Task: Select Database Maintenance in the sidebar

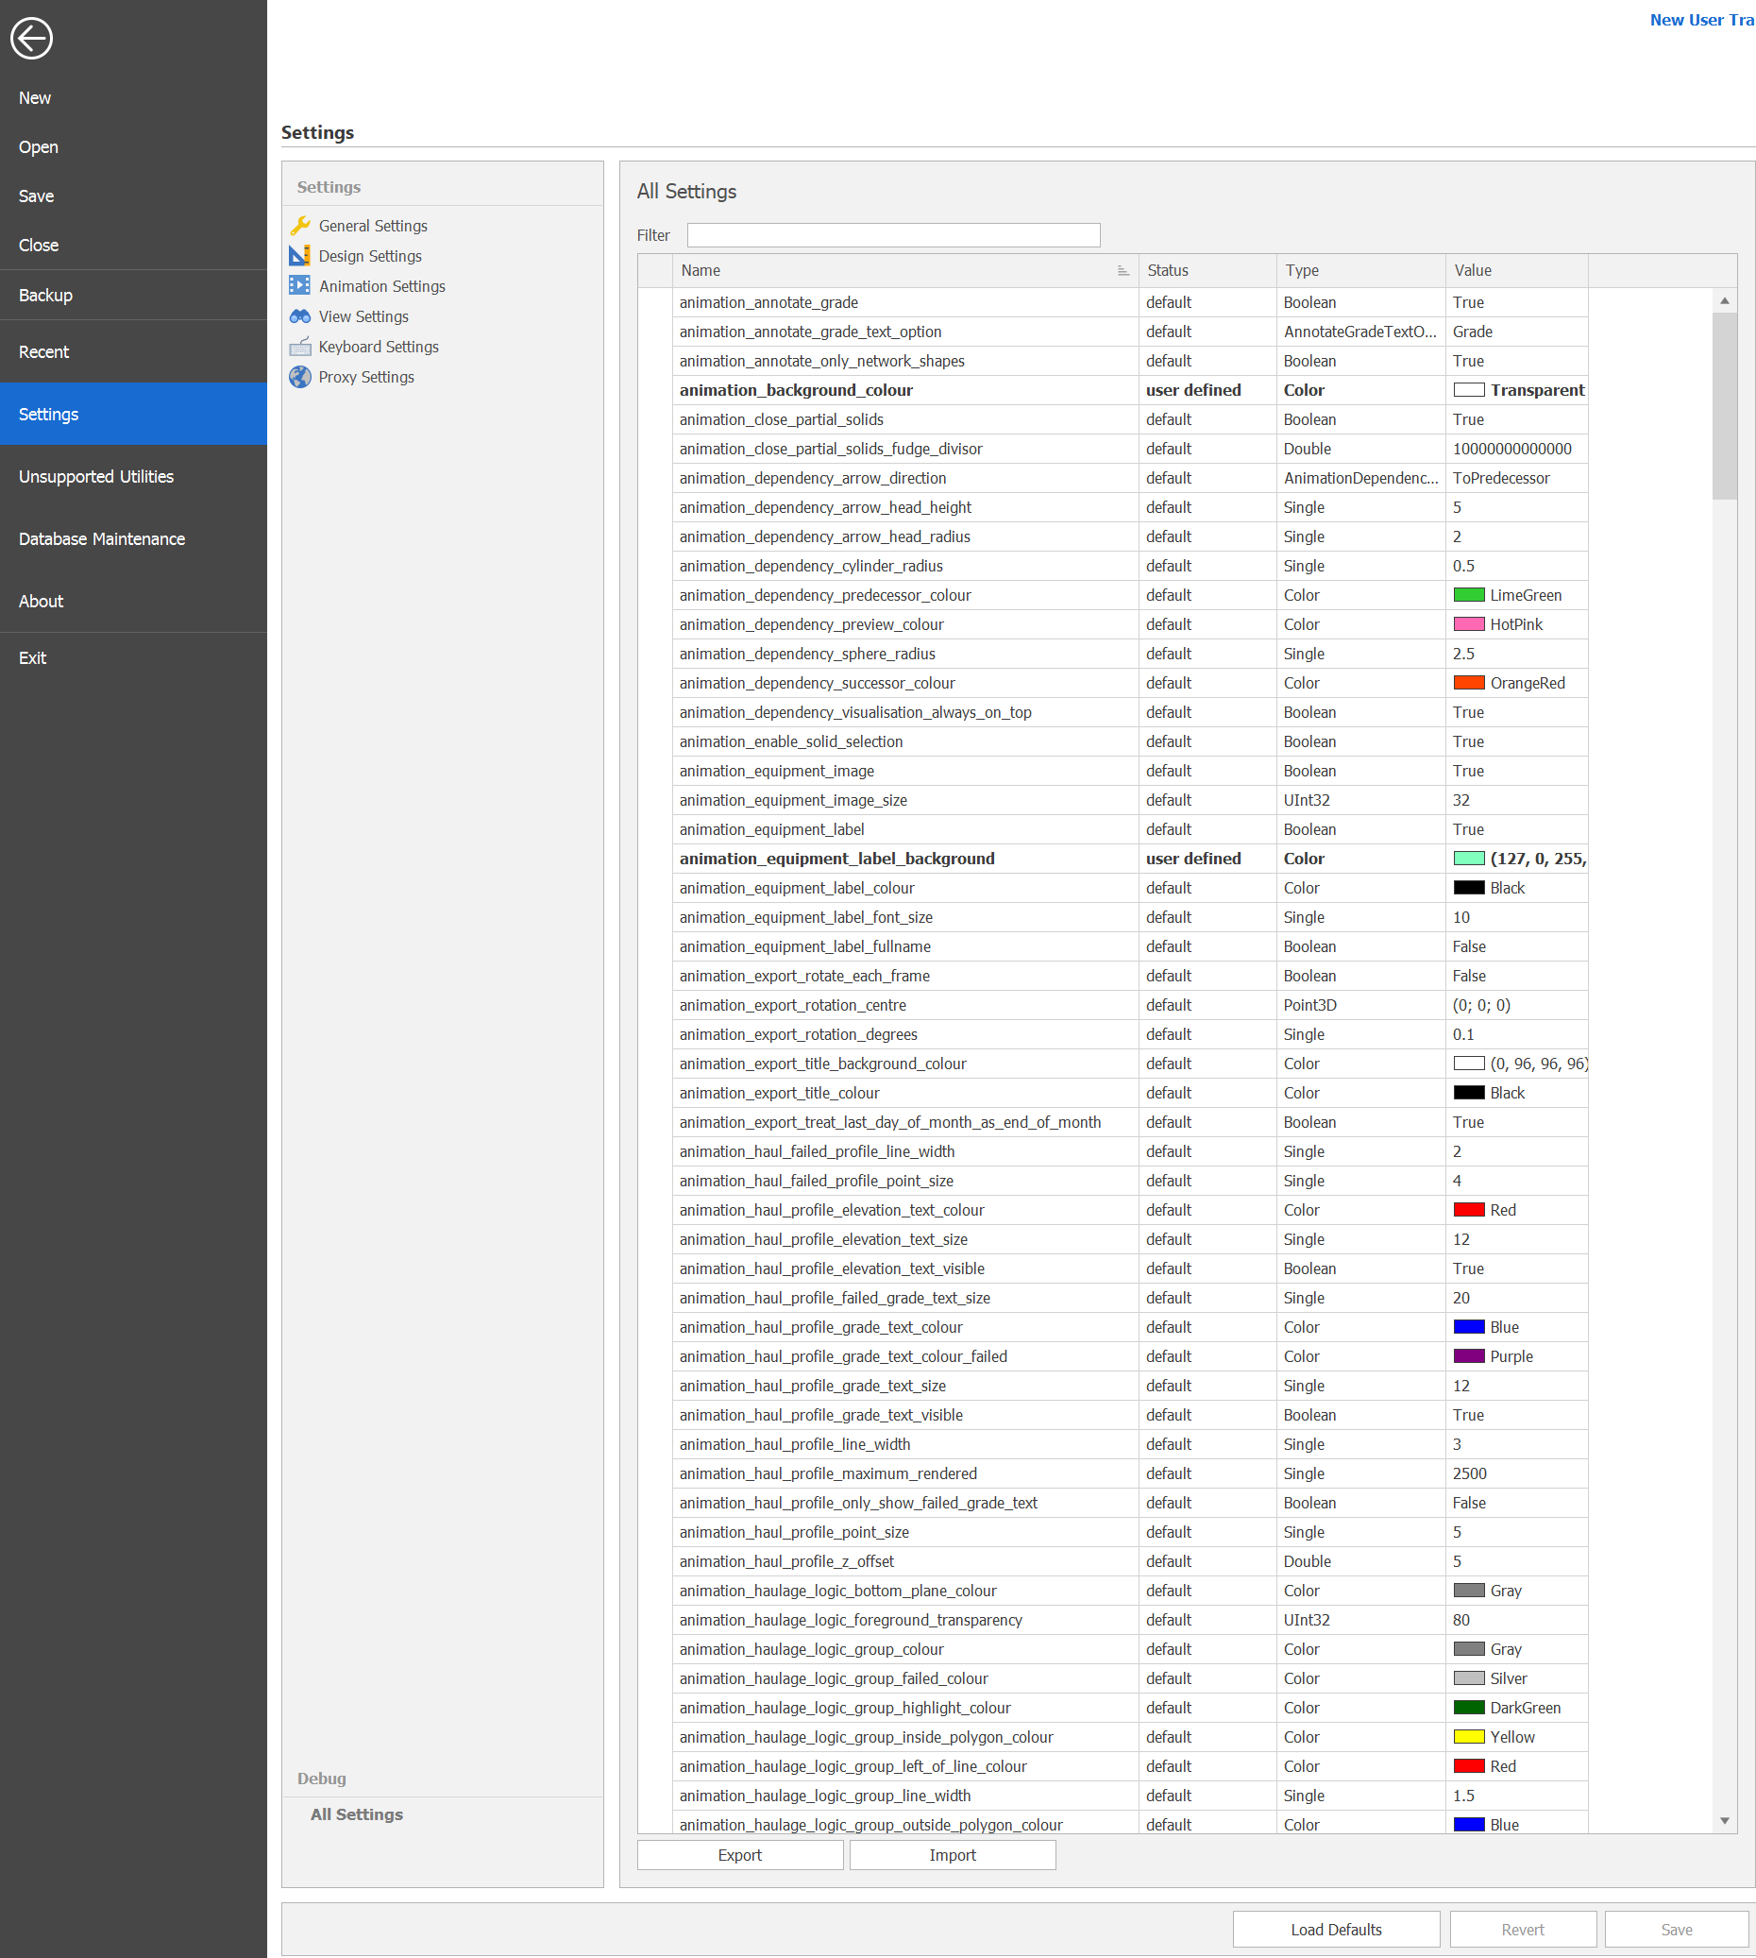Action: point(101,538)
